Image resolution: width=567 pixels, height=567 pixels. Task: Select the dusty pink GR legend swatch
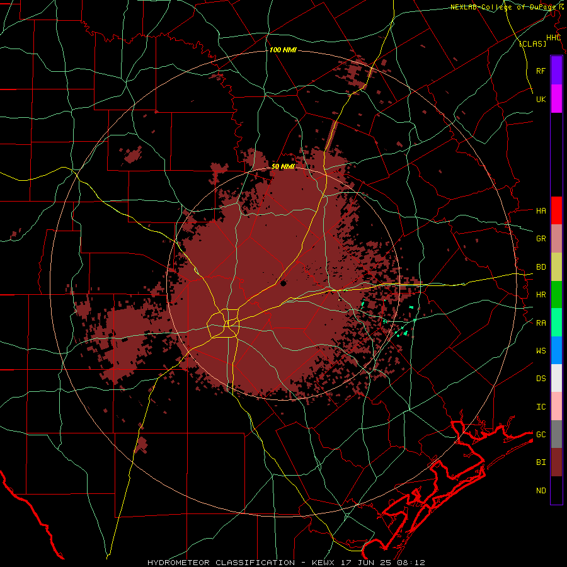(x=556, y=239)
